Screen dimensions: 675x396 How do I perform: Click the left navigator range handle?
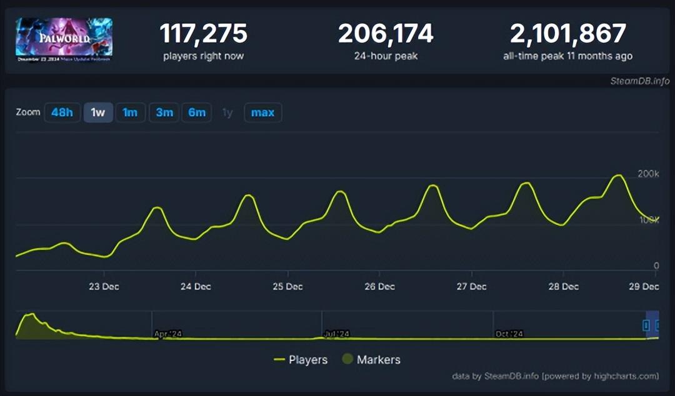tap(646, 325)
